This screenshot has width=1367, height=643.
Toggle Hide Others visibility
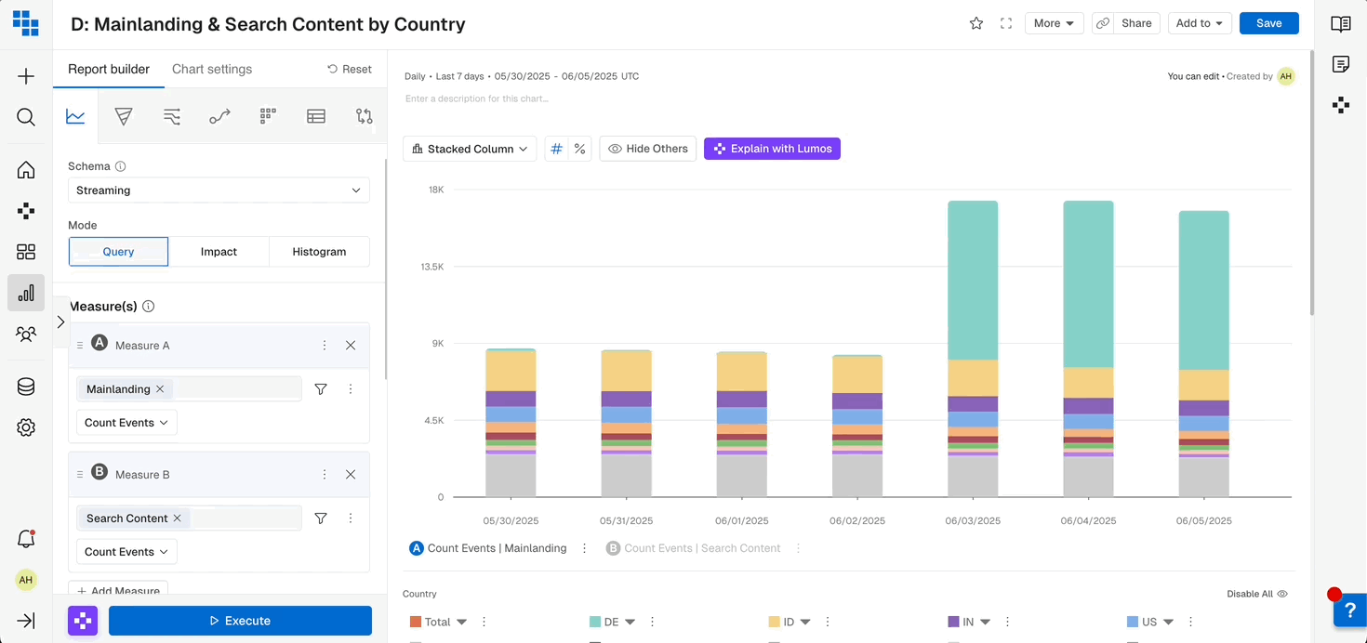pos(648,149)
